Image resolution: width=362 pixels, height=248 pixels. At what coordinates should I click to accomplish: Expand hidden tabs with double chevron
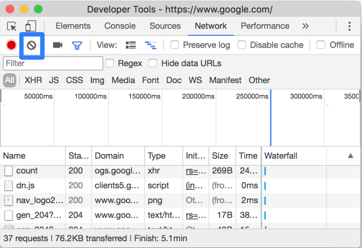point(305,26)
